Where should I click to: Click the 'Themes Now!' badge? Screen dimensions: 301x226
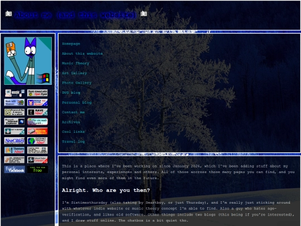(x=14, y=150)
